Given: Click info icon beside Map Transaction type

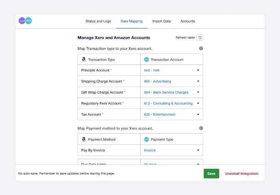Looking at the screenshot, I should (x=201, y=48).
